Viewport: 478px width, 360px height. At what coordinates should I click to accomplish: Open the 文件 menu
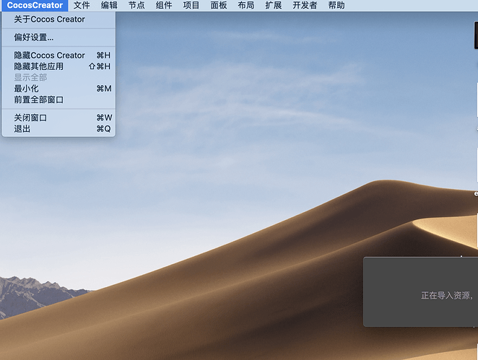pyautogui.click(x=82, y=6)
